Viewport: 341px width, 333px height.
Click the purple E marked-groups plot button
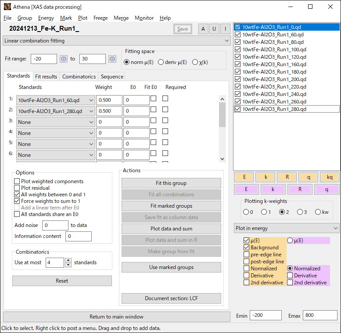coord(246,189)
